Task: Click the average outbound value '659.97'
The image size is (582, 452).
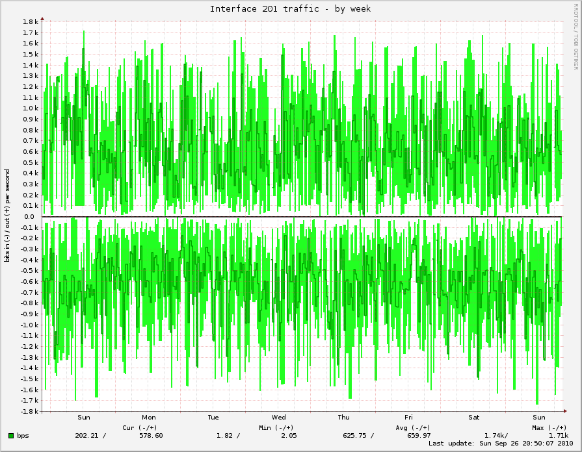Action: tap(419, 436)
